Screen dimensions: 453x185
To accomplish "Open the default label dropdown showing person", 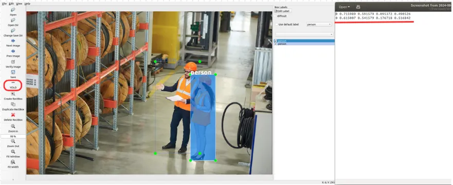I will tap(319, 25).
